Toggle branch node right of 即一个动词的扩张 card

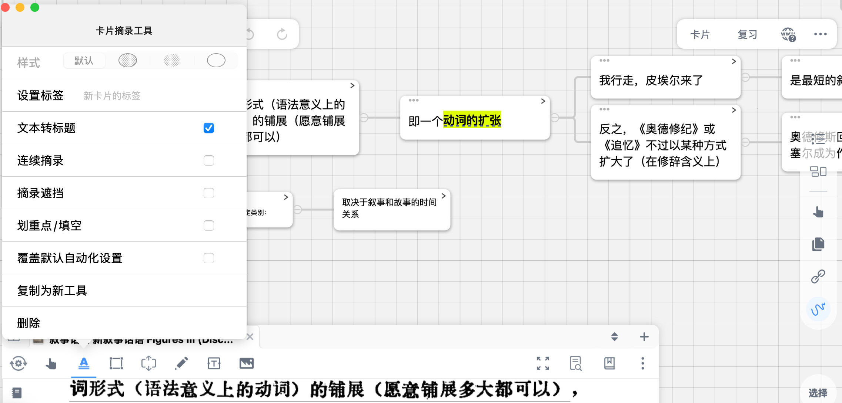pyautogui.click(x=555, y=118)
